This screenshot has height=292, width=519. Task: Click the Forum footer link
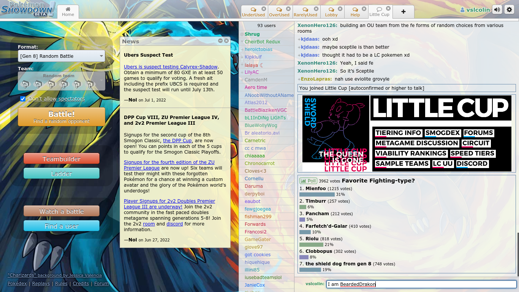point(101,284)
